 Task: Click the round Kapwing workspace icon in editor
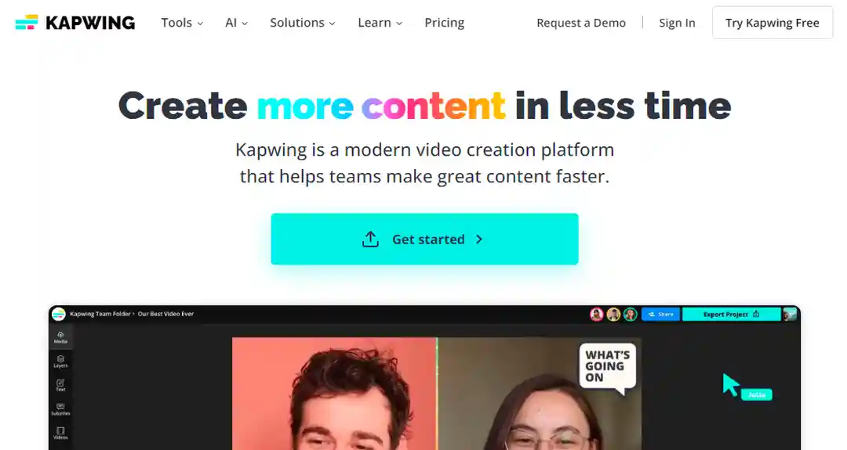click(x=58, y=314)
